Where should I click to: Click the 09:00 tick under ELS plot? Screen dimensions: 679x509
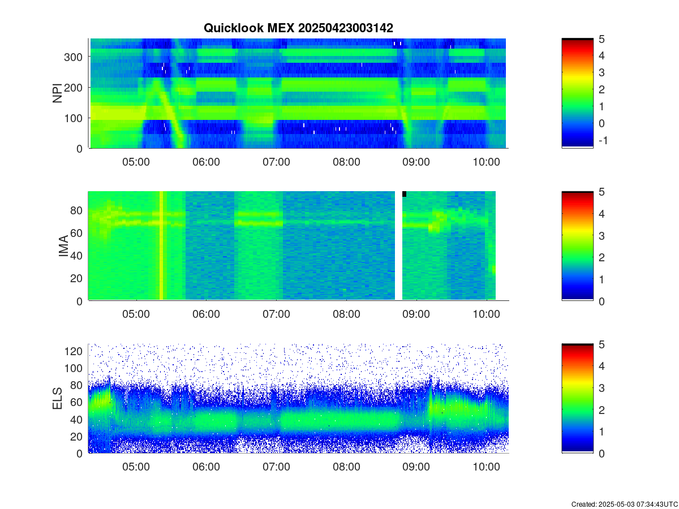(416, 467)
